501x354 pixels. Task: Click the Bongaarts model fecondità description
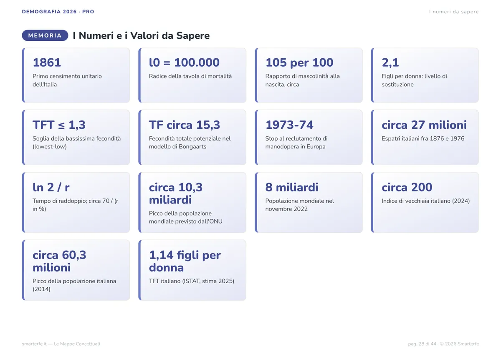190,143
